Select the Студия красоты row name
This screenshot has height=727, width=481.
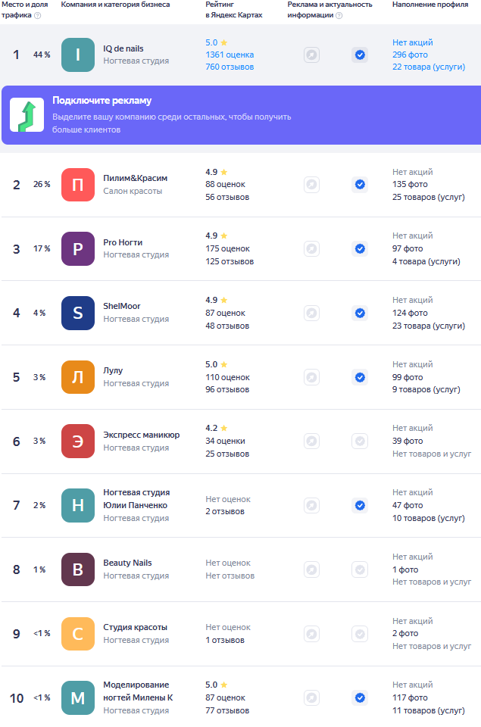(x=135, y=627)
